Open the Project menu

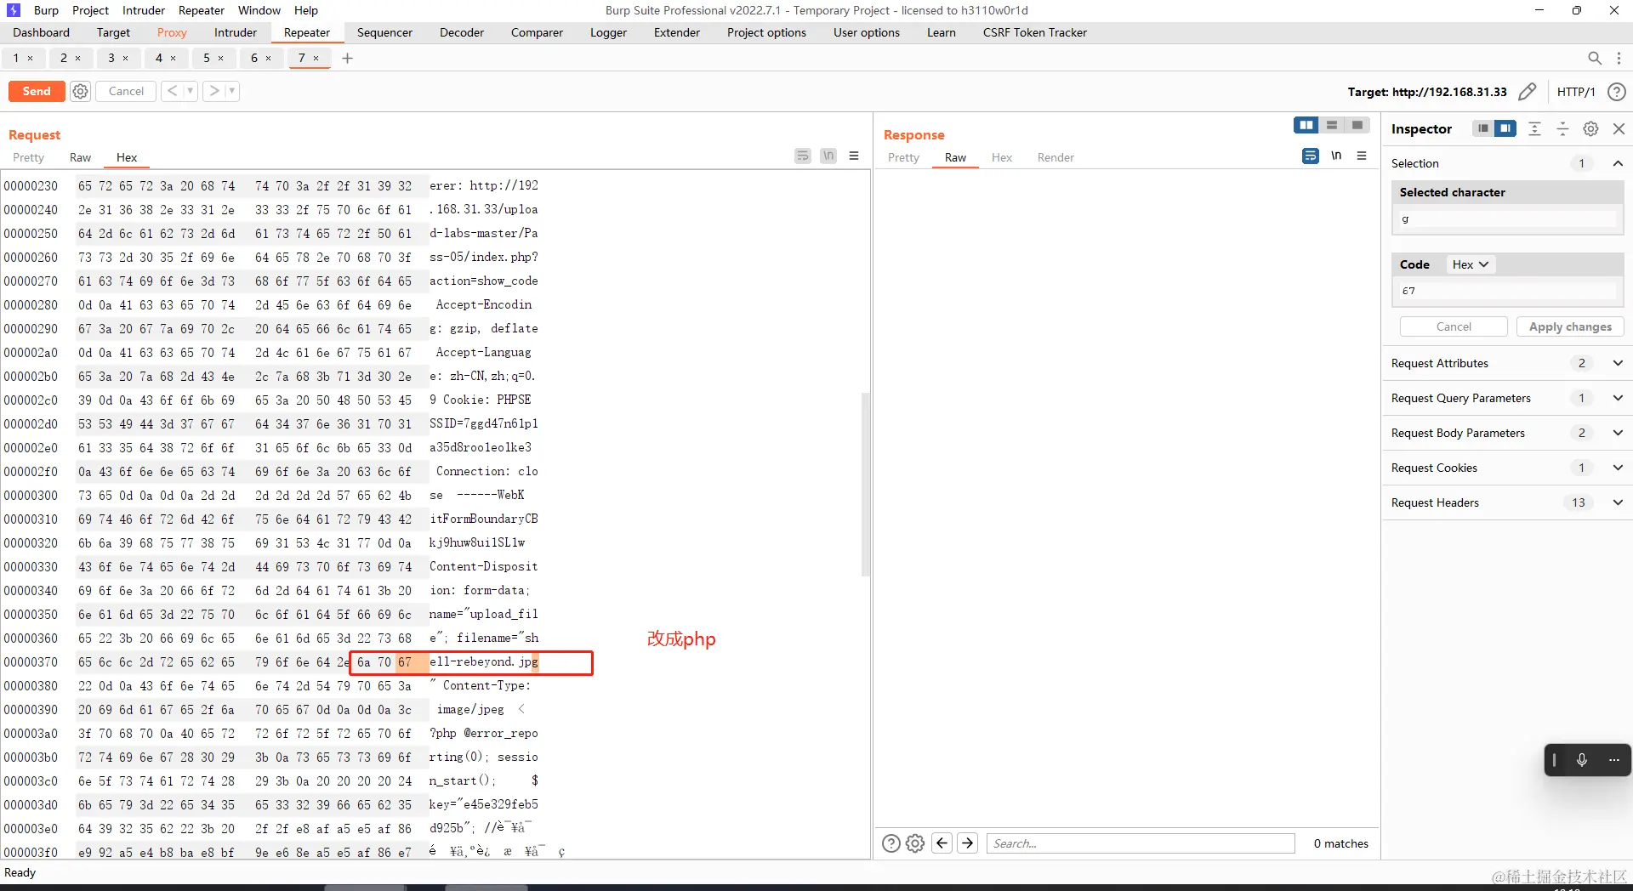click(x=90, y=10)
